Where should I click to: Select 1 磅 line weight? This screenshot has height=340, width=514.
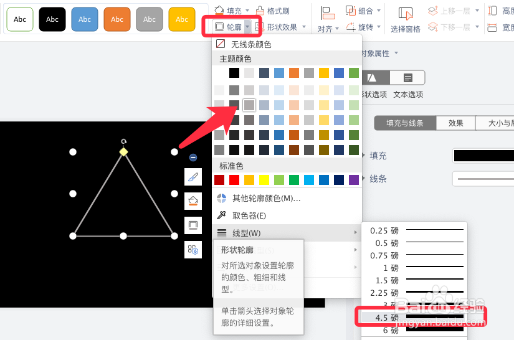click(414, 268)
